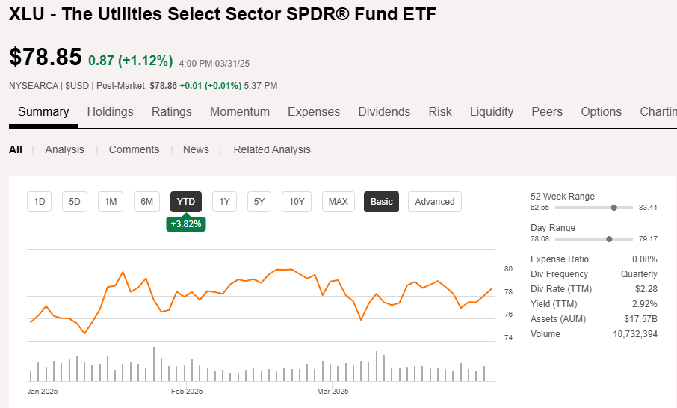The image size is (677, 408).
Task: Set chart range to 1D
Action: [x=40, y=202]
